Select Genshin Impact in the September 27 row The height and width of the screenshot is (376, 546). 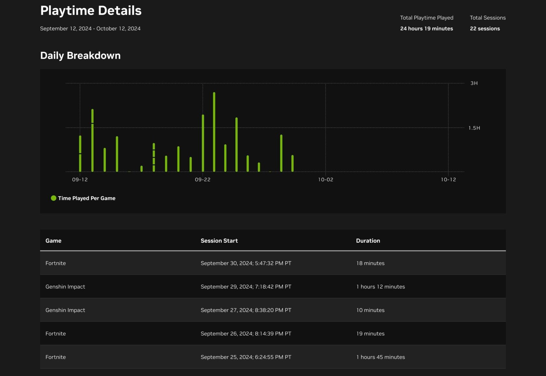click(x=65, y=310)
